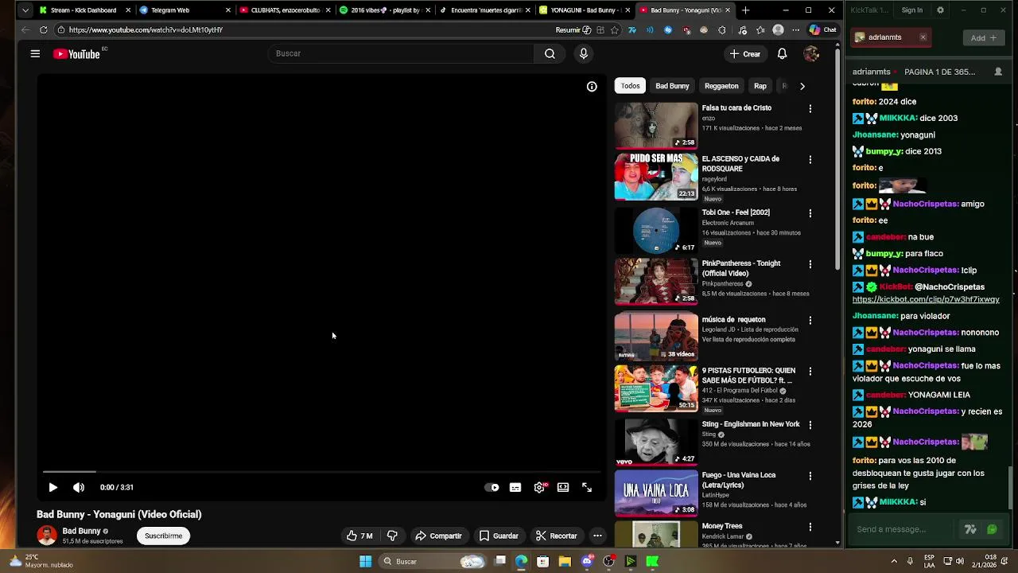
Task: Show video info card icon
Action: click(592, 86)
